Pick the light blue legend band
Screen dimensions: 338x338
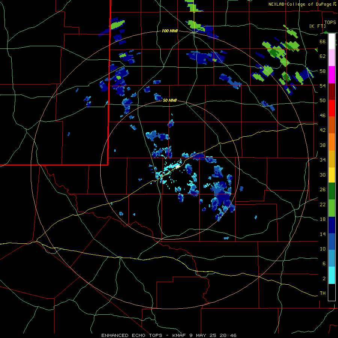(332, 258)
